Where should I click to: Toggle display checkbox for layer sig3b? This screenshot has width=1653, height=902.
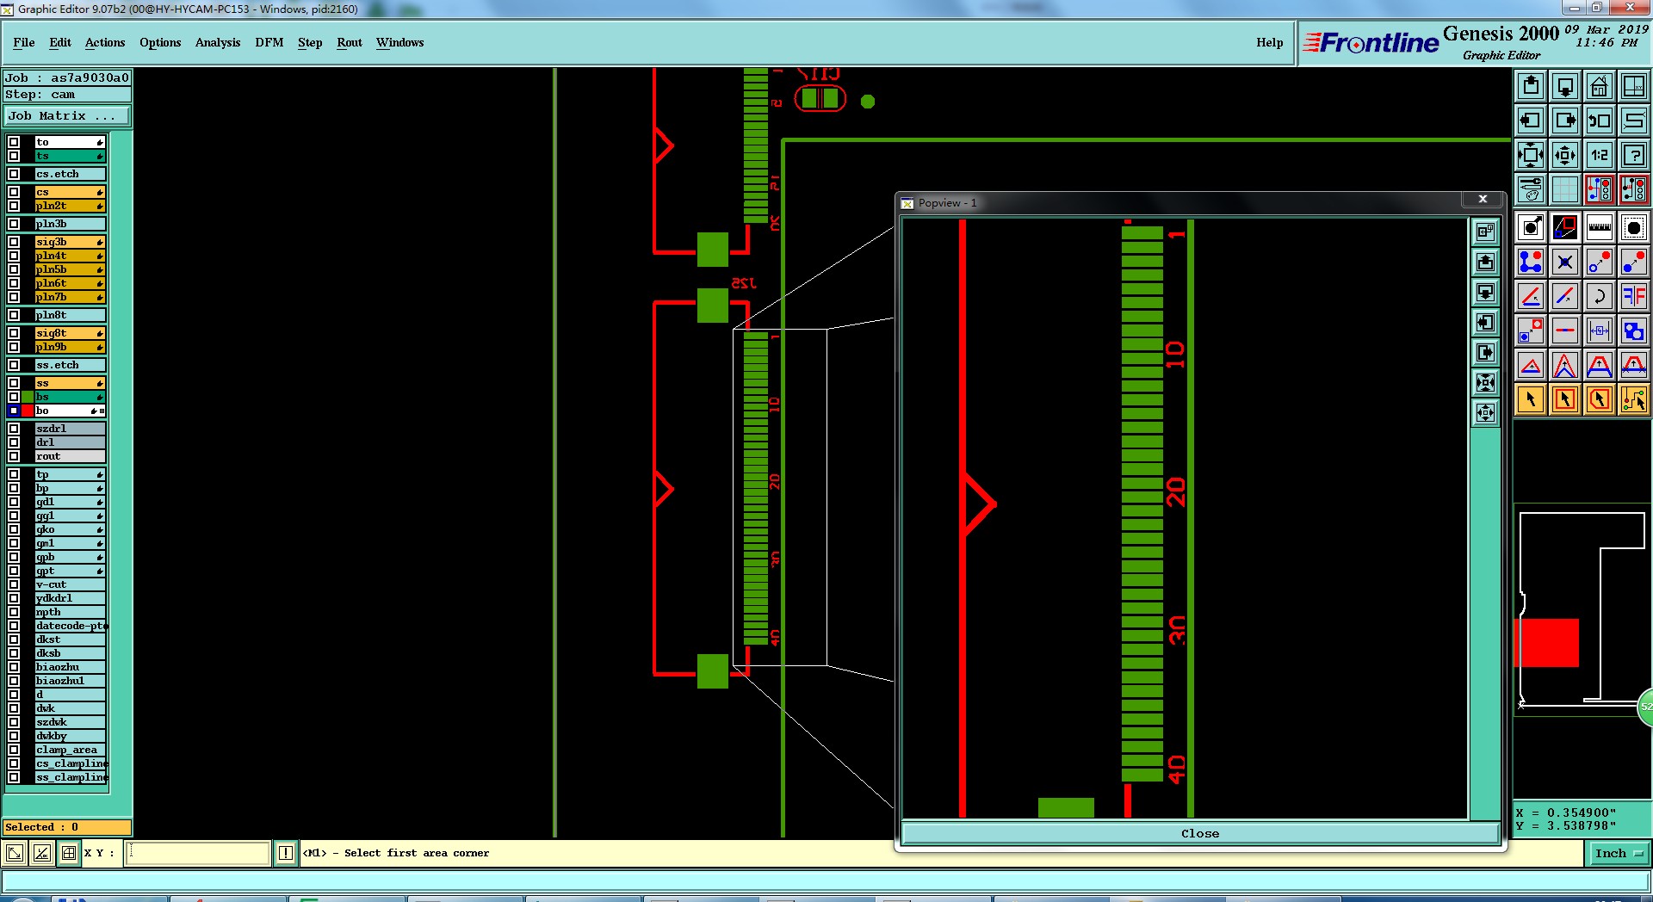point(14,242)
